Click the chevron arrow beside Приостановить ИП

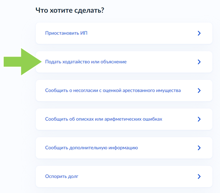tap(199, 33)
